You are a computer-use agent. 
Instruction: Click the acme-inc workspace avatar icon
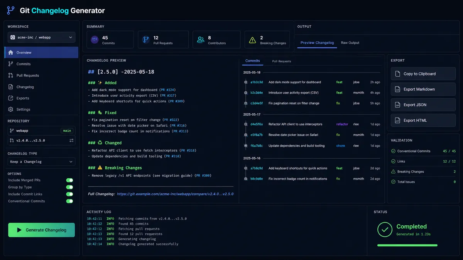tap(13, 37)
